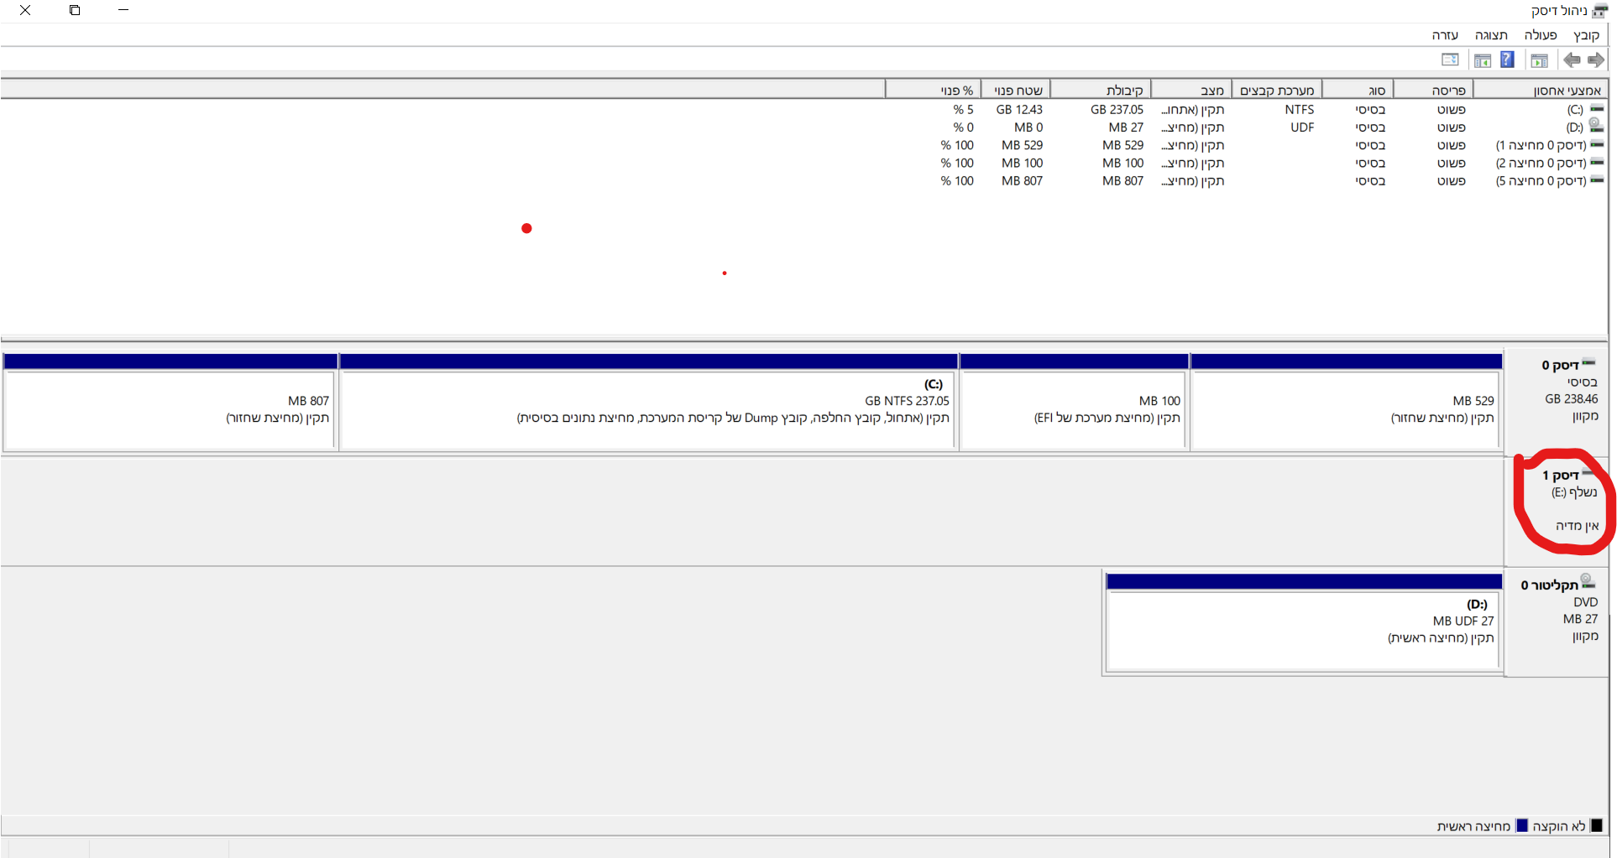Click the '237.05 GB' capacity cell
This screenshot has height=858, width=1617.
click(x=1117, y=109)
